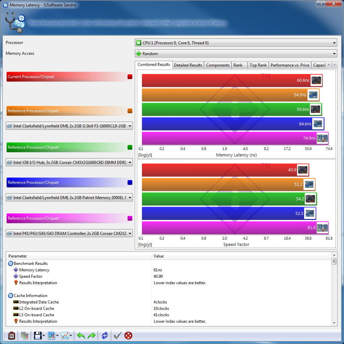Click the grey checkmark OK icon

118,336
